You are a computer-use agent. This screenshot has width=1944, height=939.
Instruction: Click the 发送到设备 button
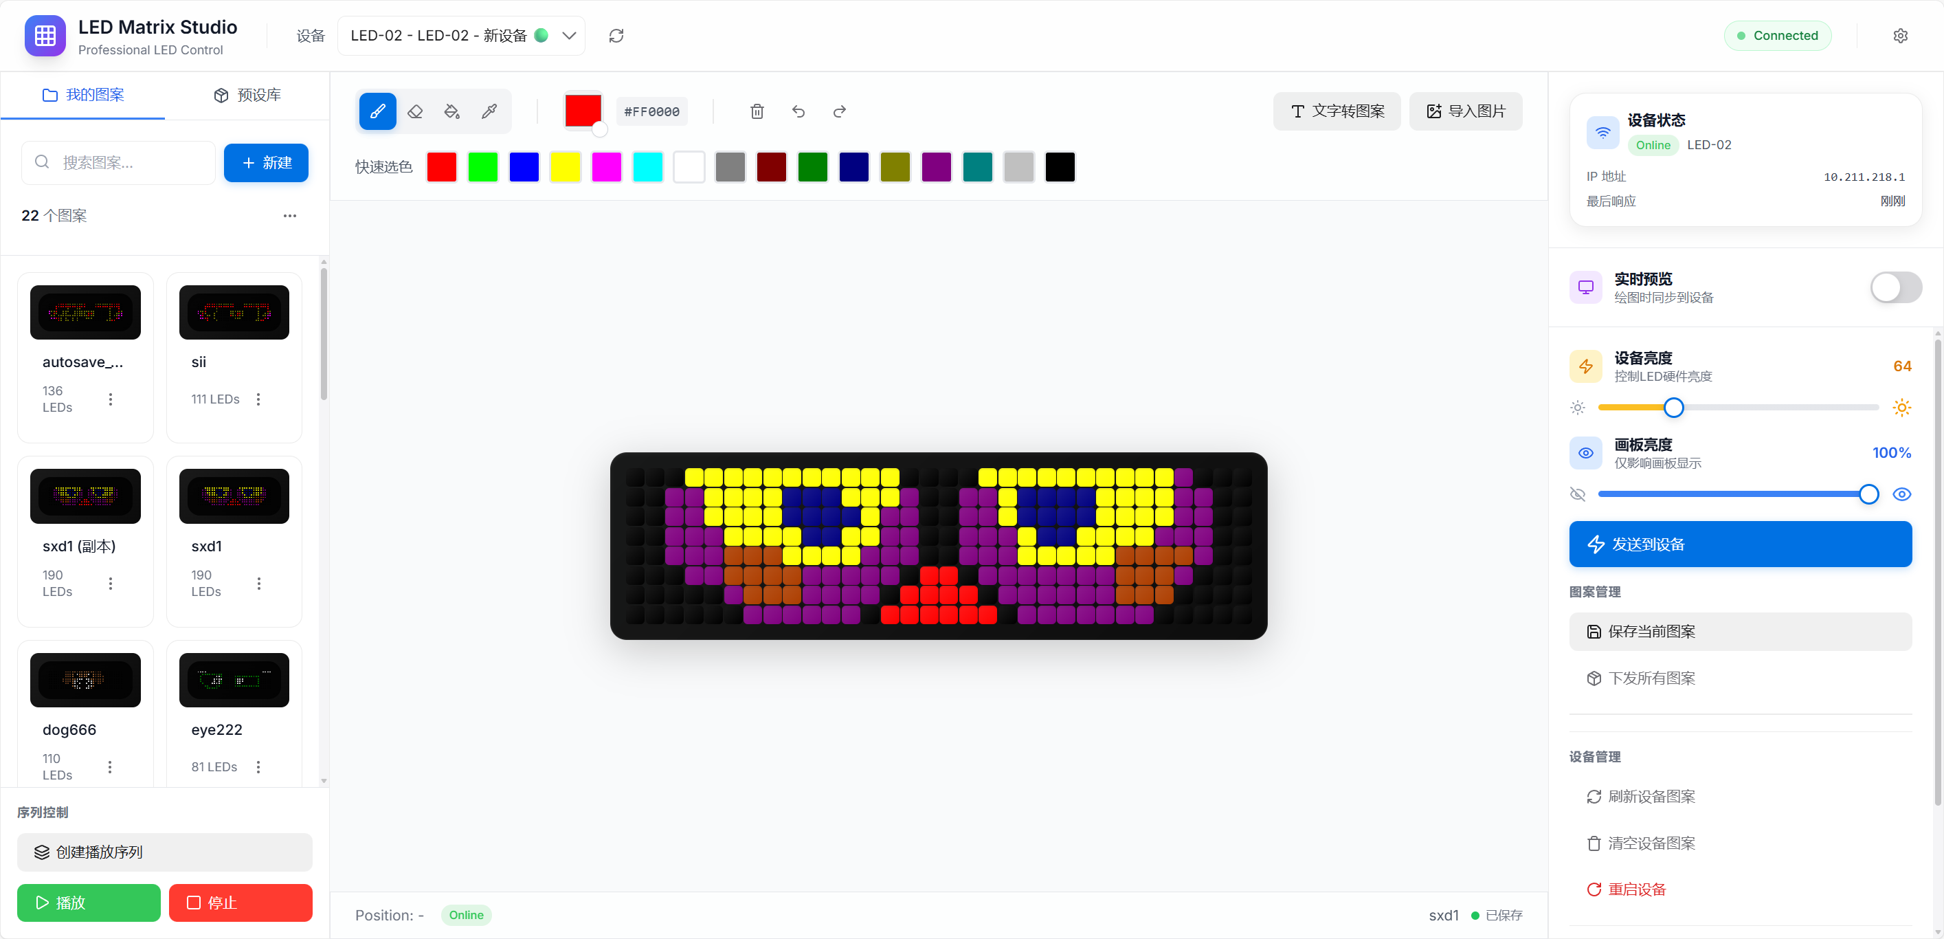pyautogui.click(x=1739, y=544)
